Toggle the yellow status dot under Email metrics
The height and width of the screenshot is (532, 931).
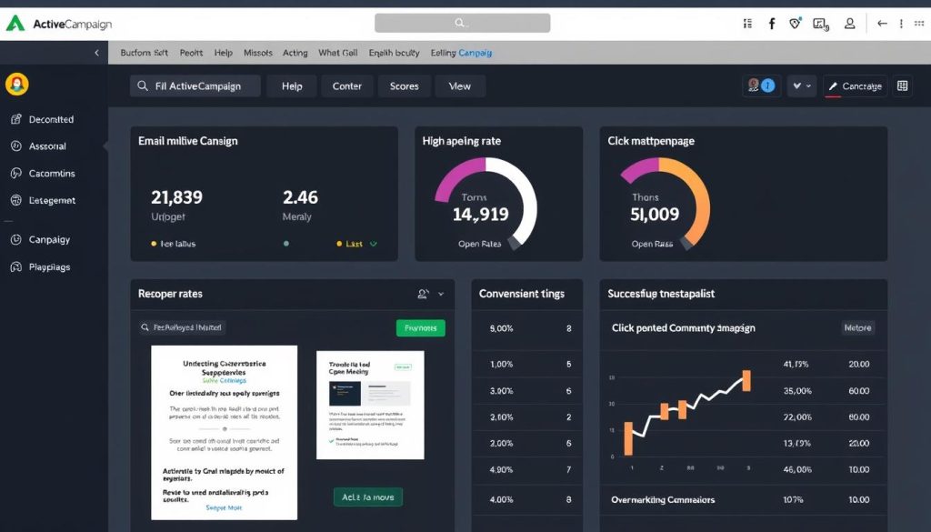pos(154,243)
